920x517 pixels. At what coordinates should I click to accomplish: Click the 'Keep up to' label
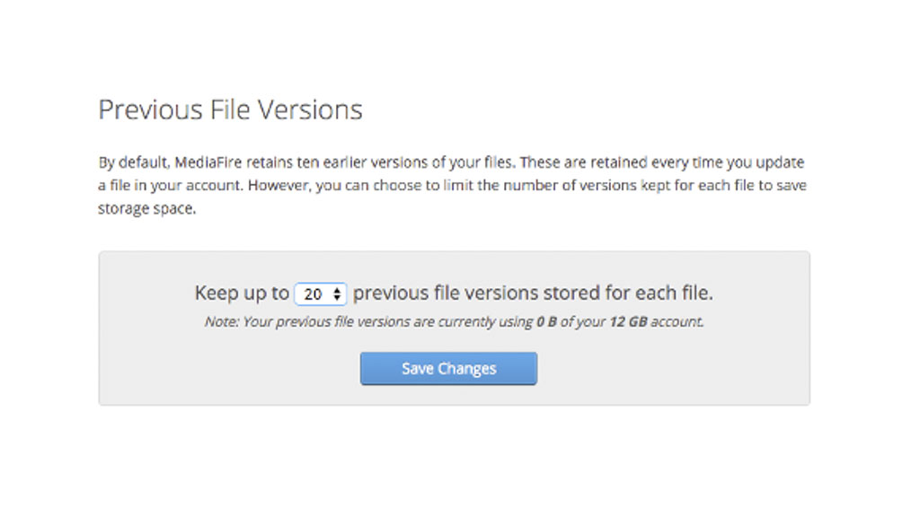coord(242,294)
